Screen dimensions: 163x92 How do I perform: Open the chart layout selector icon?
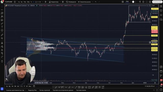coord(123,2)
